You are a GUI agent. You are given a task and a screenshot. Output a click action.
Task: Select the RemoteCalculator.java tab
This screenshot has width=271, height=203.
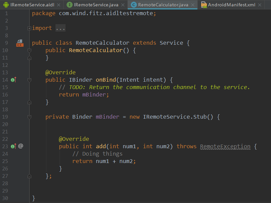click(x=163, y=5)
